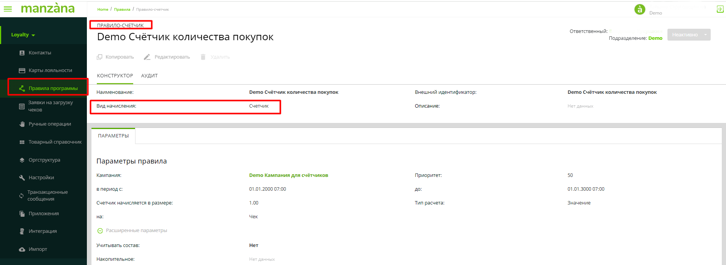Screen dimensions: 726x265
Task: Switch to the АУДИТ tab
Action: point(149,76)
